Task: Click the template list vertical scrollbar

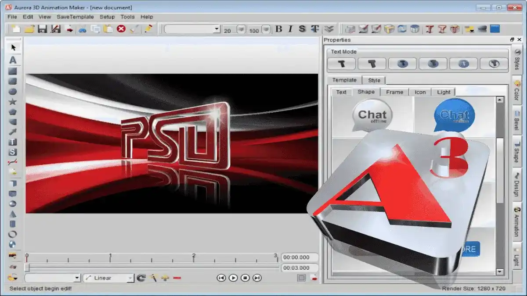Action: point(500,185)
